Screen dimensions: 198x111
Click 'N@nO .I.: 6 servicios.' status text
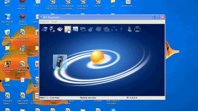coord(50,98)
